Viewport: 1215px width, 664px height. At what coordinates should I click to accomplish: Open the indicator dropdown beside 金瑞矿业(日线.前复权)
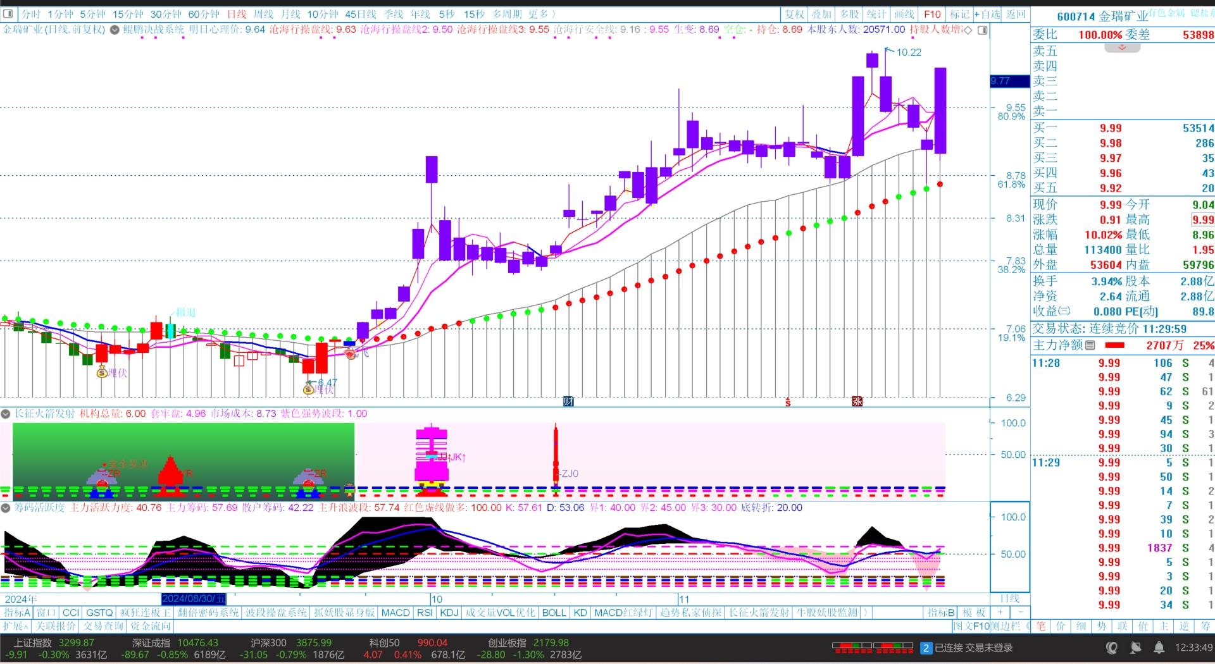(x=115, y=30)
